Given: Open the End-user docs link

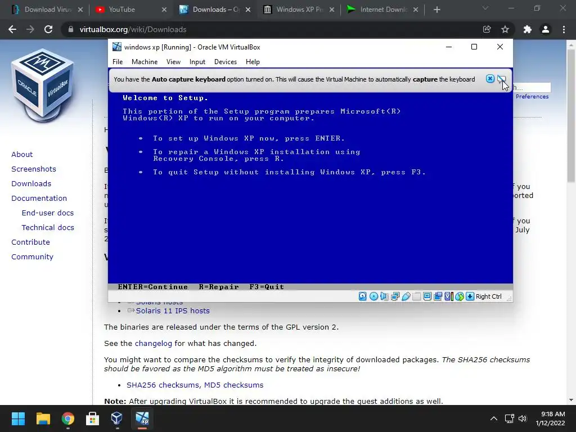Looking at the screenshot, I should pyautogui.click(x=48, y=213).
